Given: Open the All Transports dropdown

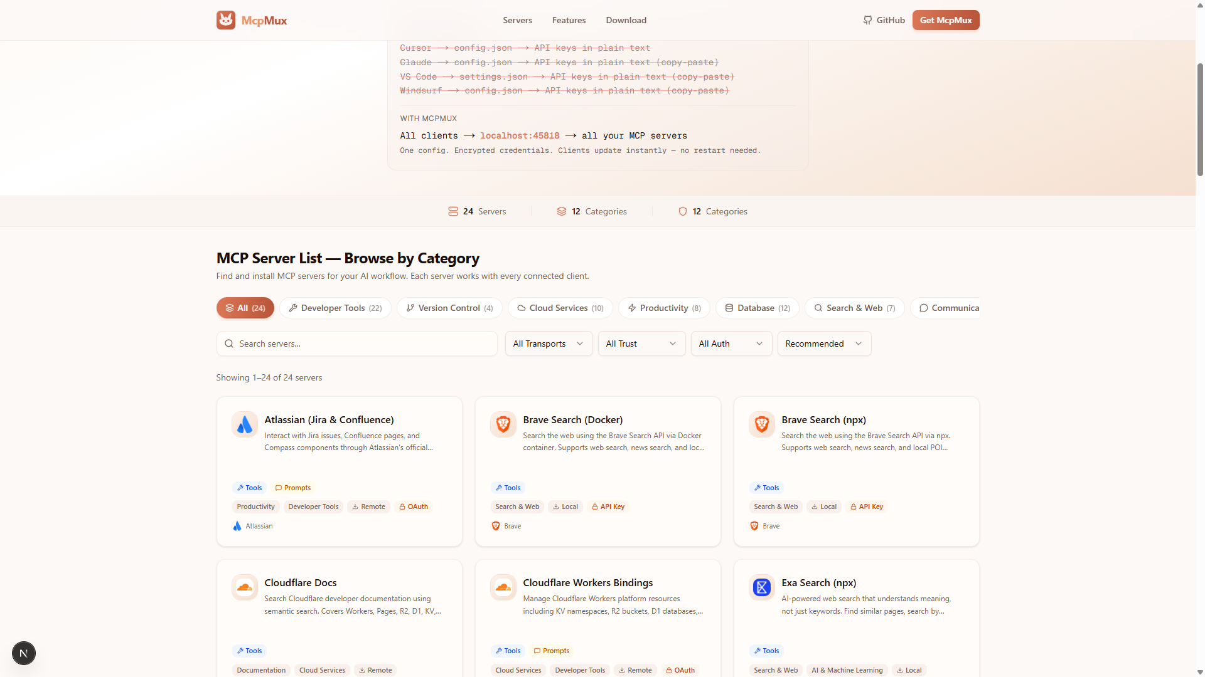Looking at the screenshot, I should [x=549, y=343].
